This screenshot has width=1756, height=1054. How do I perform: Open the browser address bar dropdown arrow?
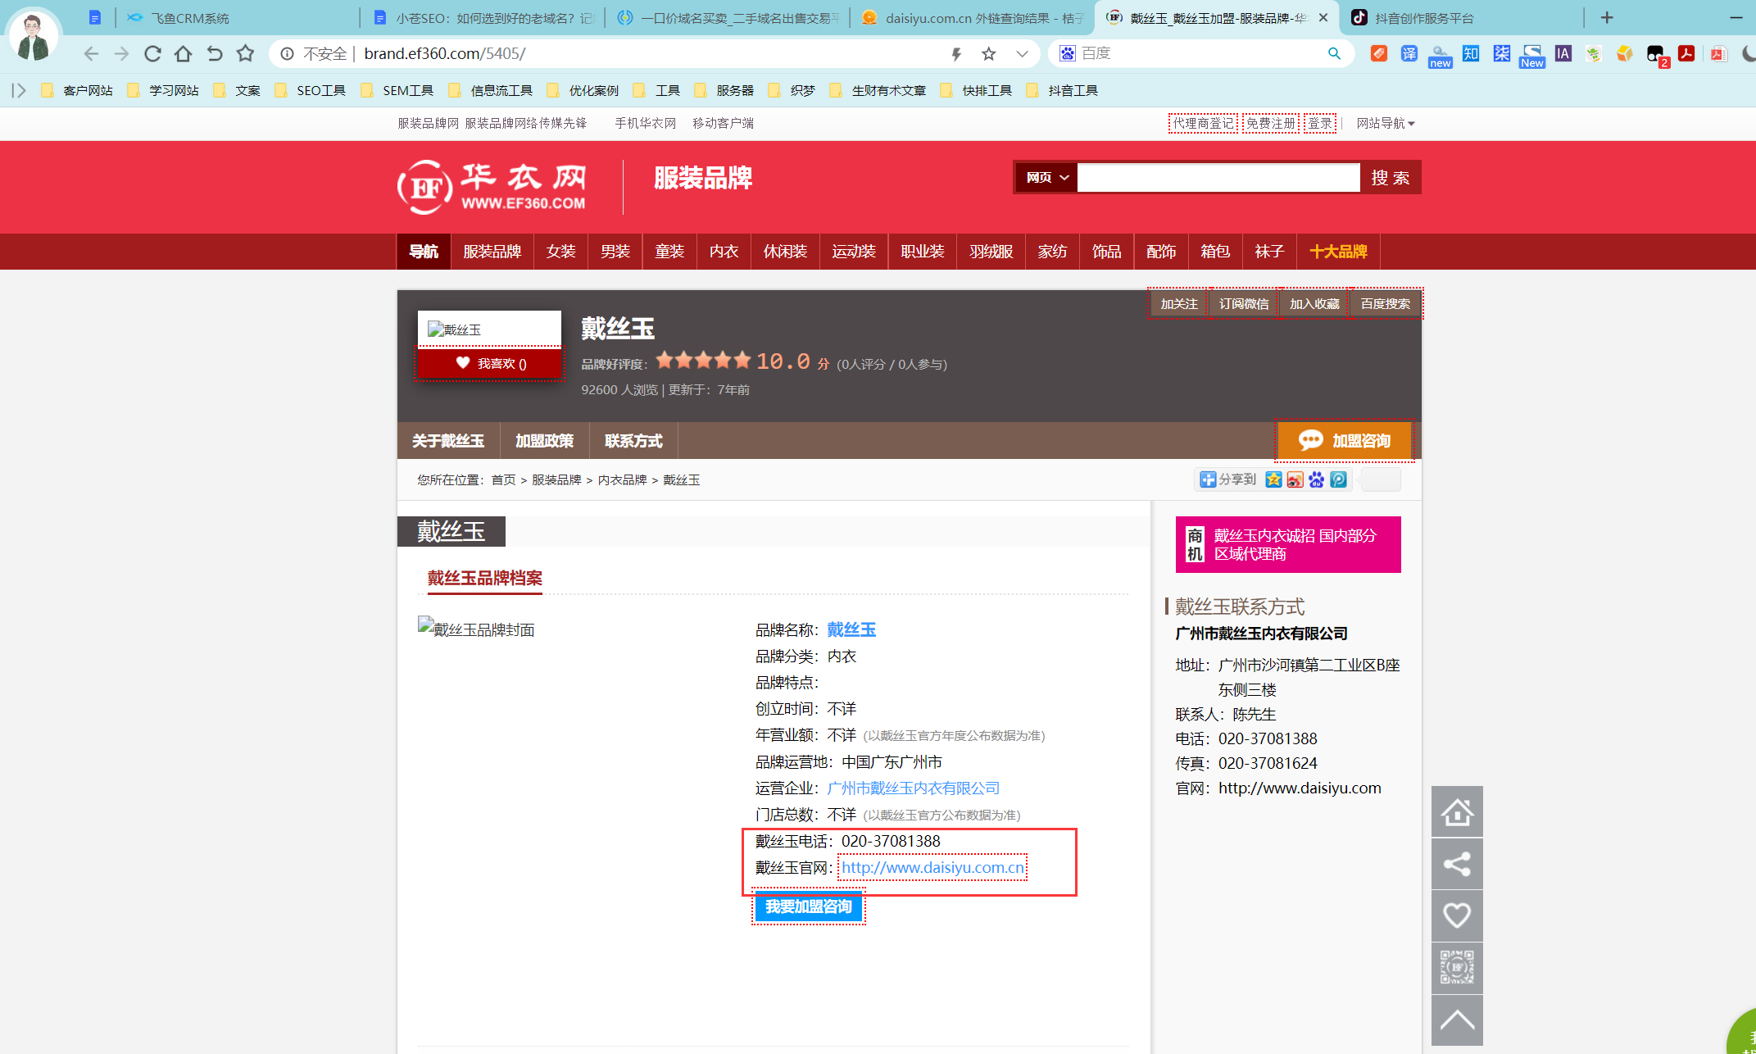click(1022, 53)
